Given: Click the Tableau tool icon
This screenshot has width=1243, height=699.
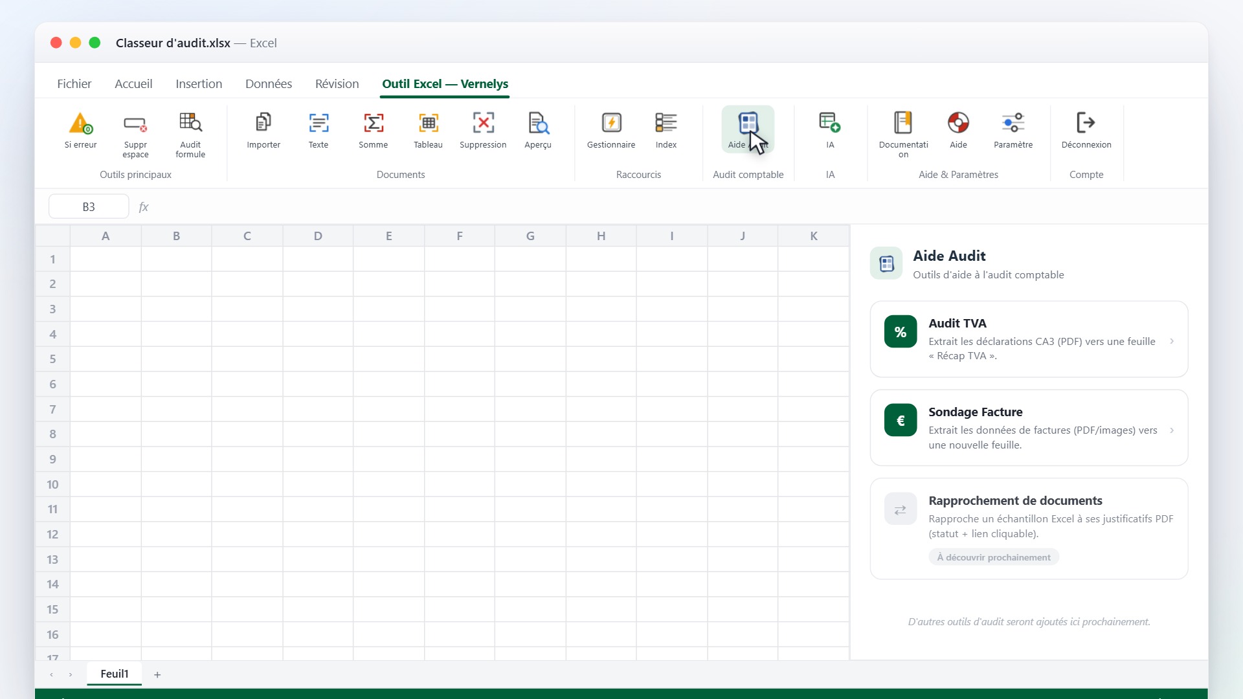Looking at the screenshot, I should tap(429, 122).
